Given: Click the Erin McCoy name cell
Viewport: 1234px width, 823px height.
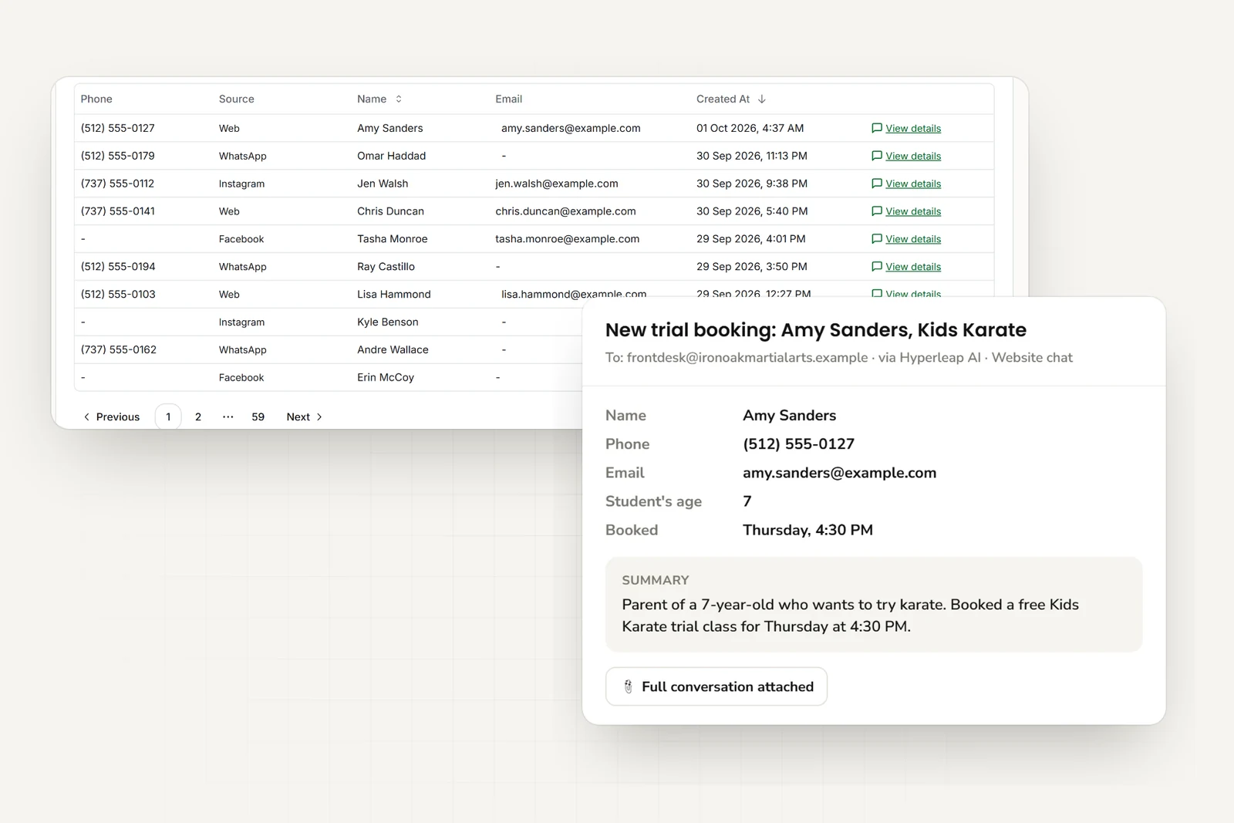Looking at the screenshot, I should (386, 377).
